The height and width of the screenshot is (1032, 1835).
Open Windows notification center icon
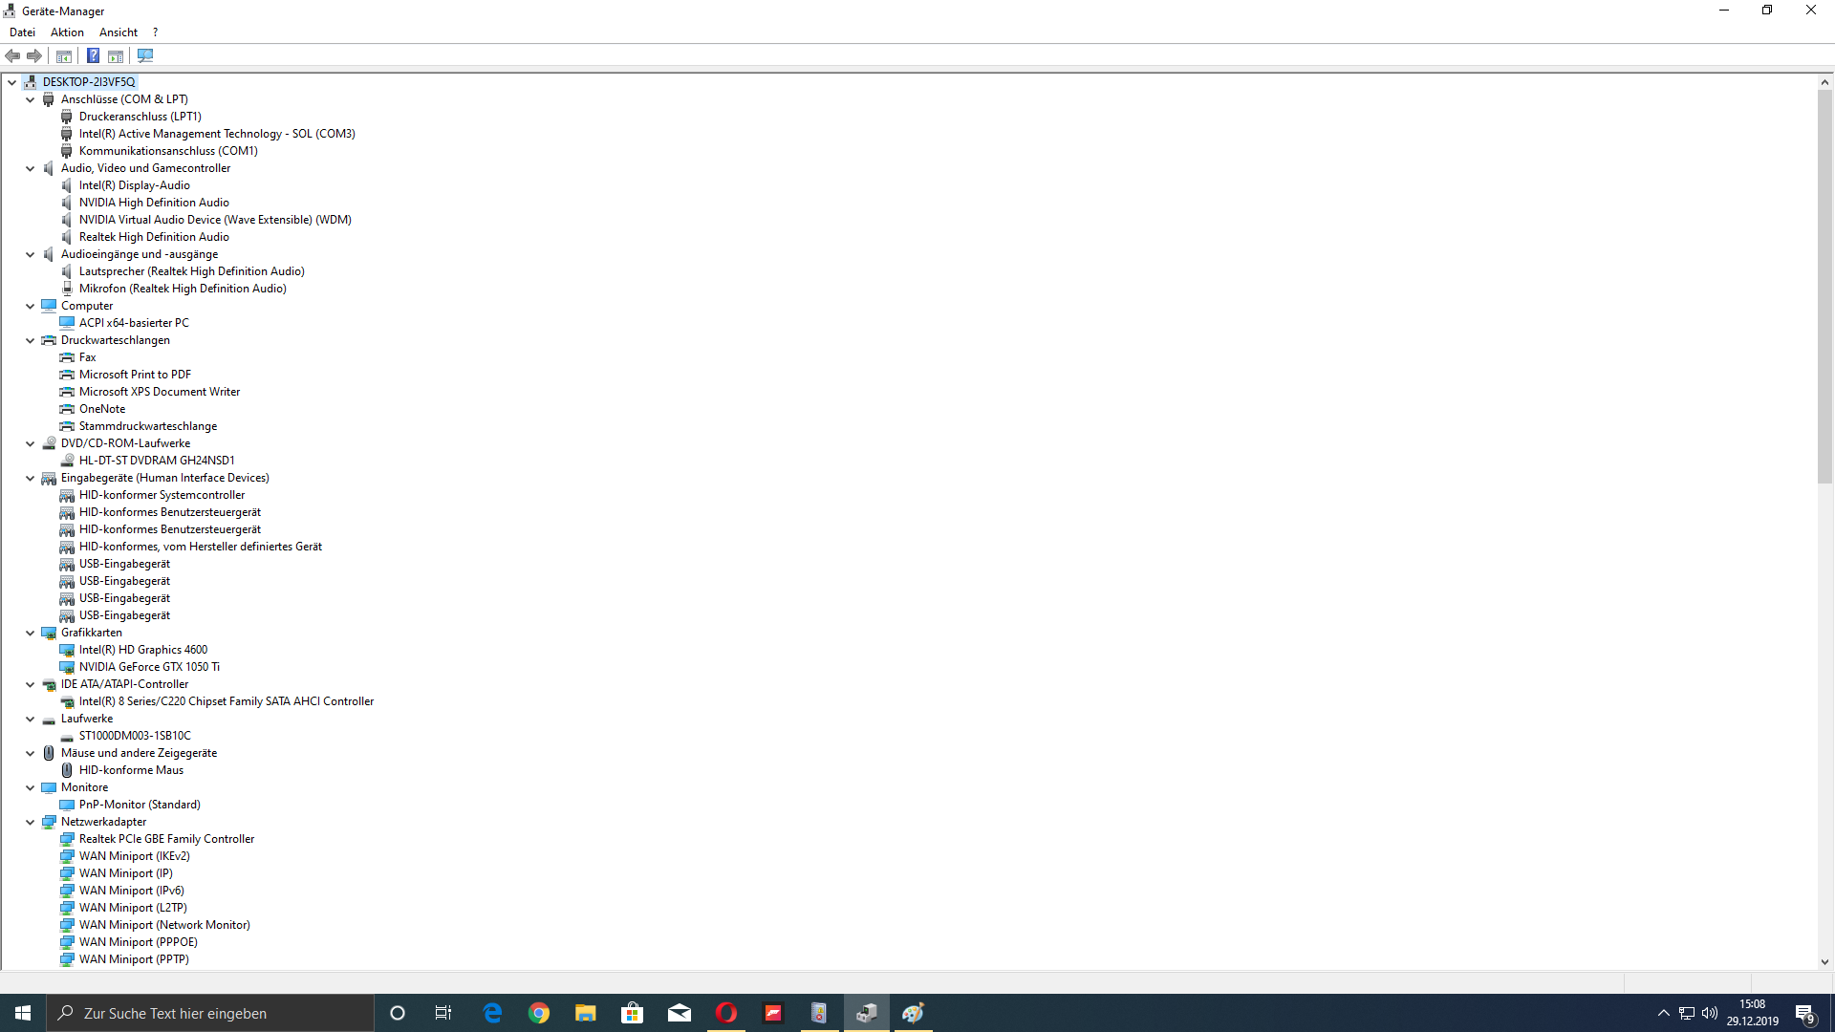tap(1804, 1013)
